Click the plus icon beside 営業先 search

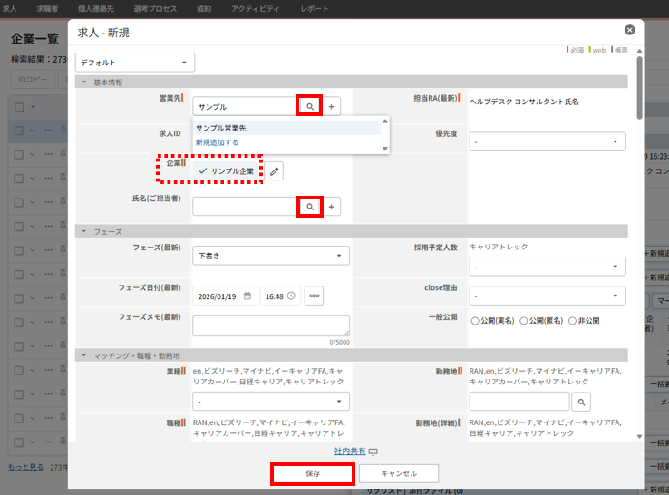point(332,107)
